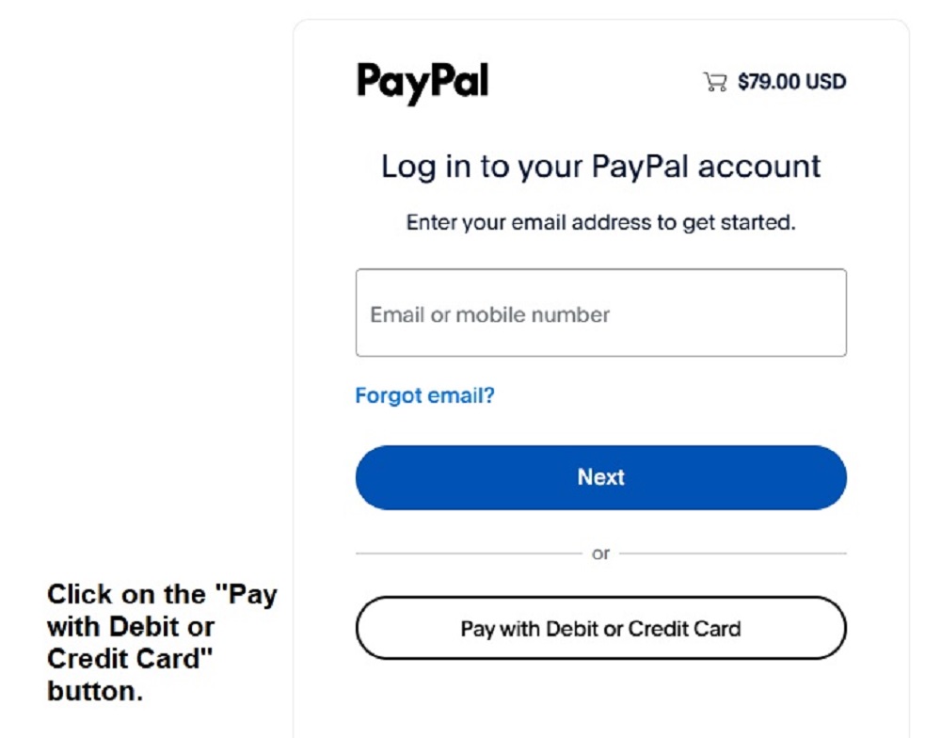Viewport: 941px width, 738px height.
Task: Click the $79.00 USD cart total
Action: pos(791,82)
